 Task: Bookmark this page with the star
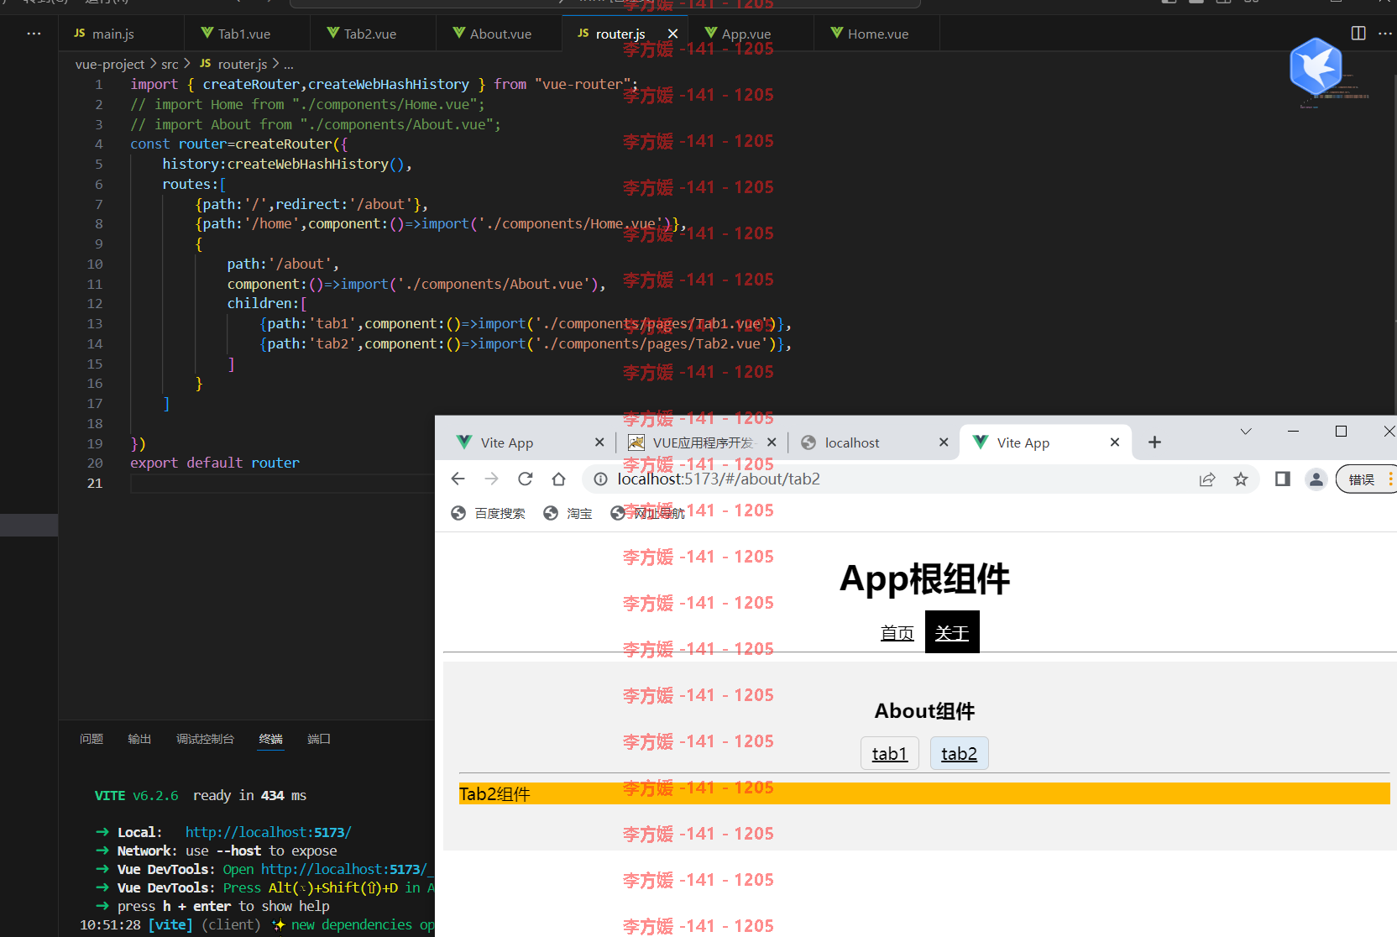point(1241,479)
